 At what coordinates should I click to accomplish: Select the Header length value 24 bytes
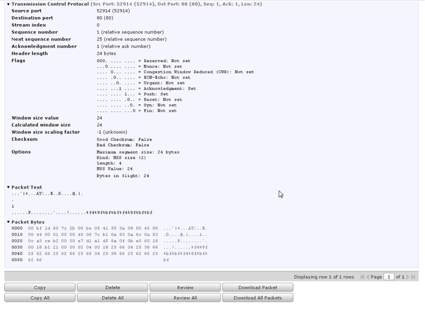[106, 54]
